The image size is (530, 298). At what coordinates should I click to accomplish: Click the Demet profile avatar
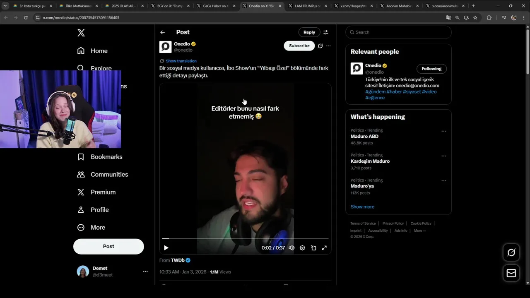coord(83,272)
